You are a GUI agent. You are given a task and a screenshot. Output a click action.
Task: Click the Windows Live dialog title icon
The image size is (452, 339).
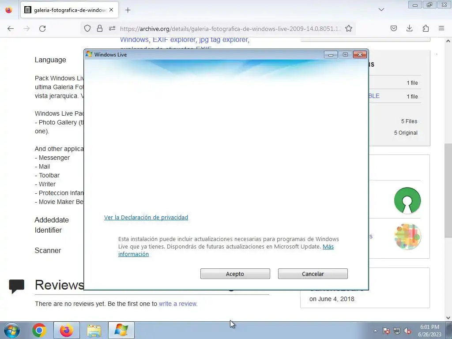[89, 54]
